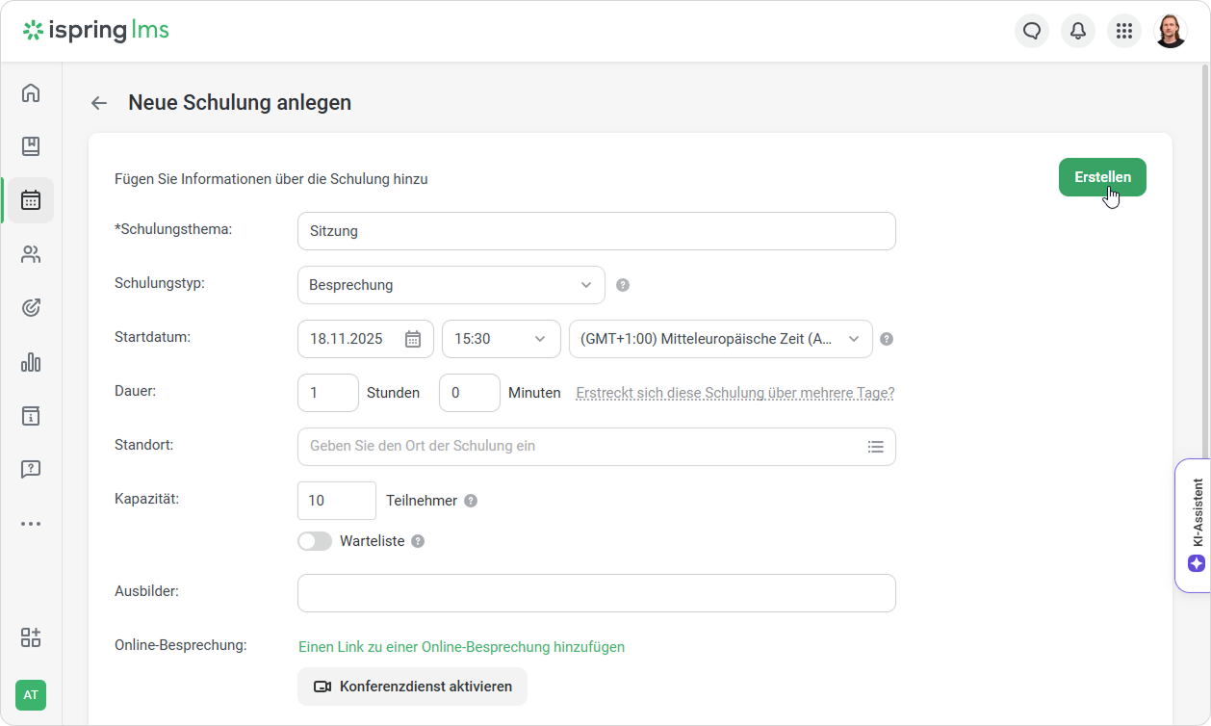Open the Home icon in sidebar
Screen dimensions: 1211x726
coord(31,92)
